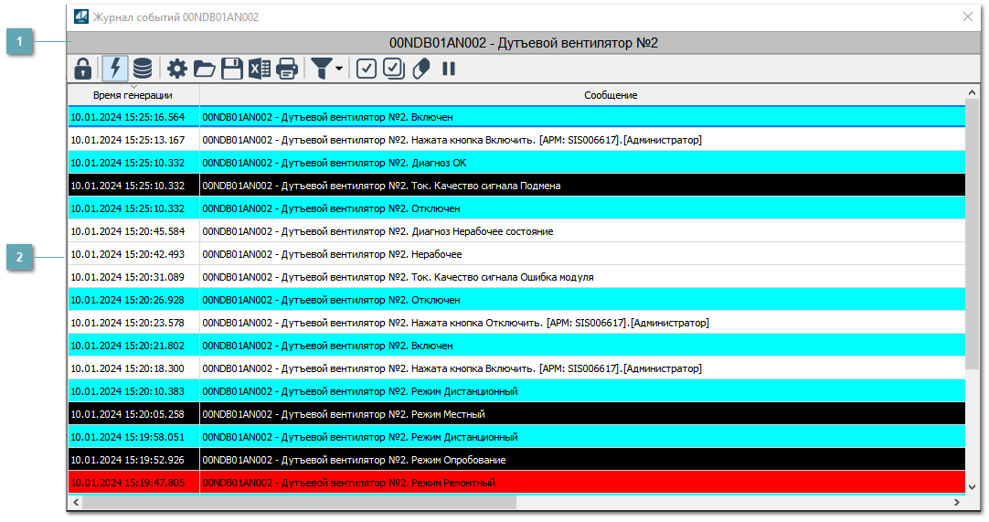This screenshot has height=522, width=989.
Task: Acknowledge selected event with single checkmark icon
Action: pos(367,69)
